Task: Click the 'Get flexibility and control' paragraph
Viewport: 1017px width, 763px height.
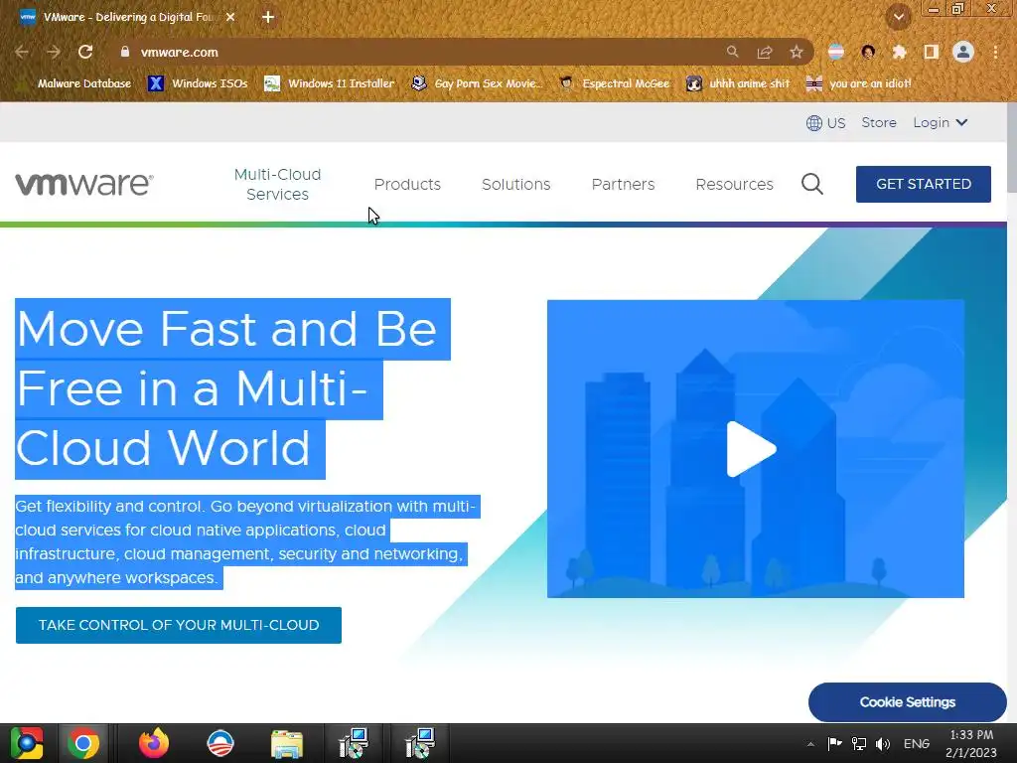Action: [246, 541]
